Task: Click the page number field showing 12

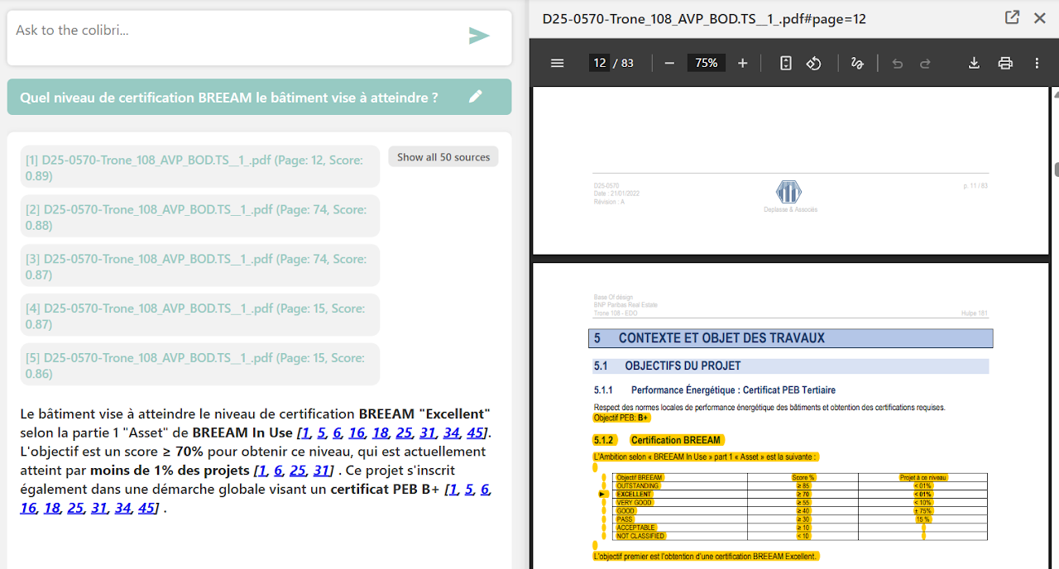Action: coord(599,62)
